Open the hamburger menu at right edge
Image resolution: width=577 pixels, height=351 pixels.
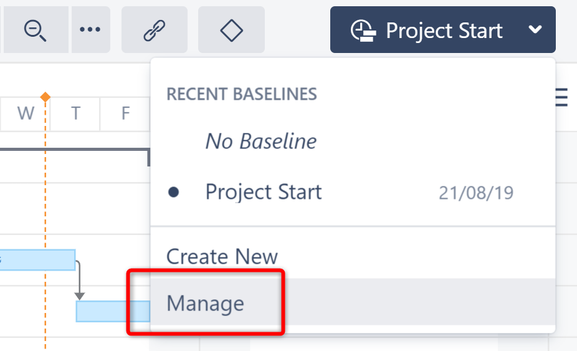561,98
